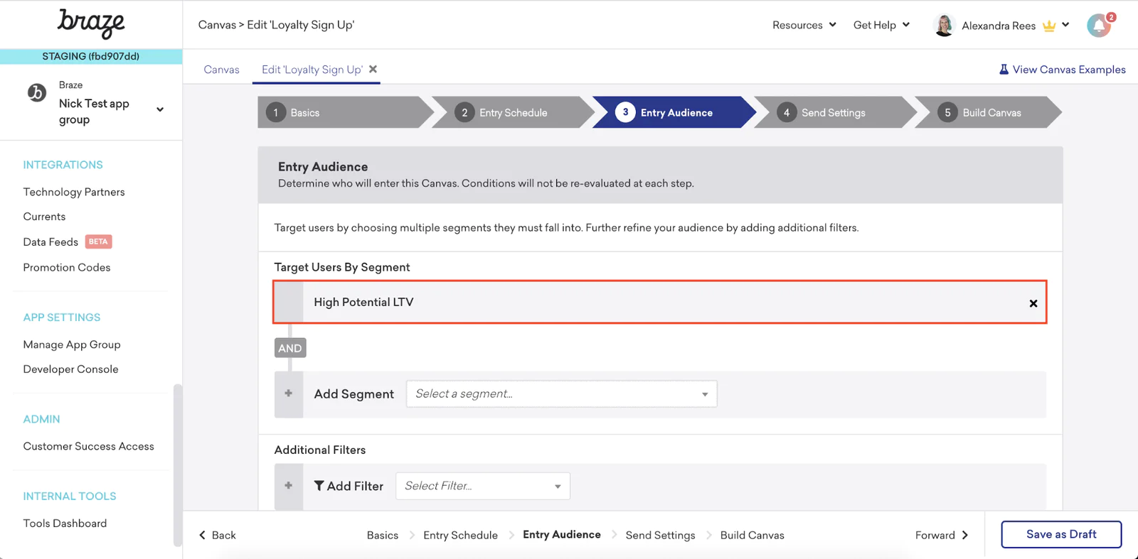Image resolution: width=1138 pixels, height=559 pixels.
Task: Go to the Entry Schedule wizard step
Action: [x=513, y=112]
